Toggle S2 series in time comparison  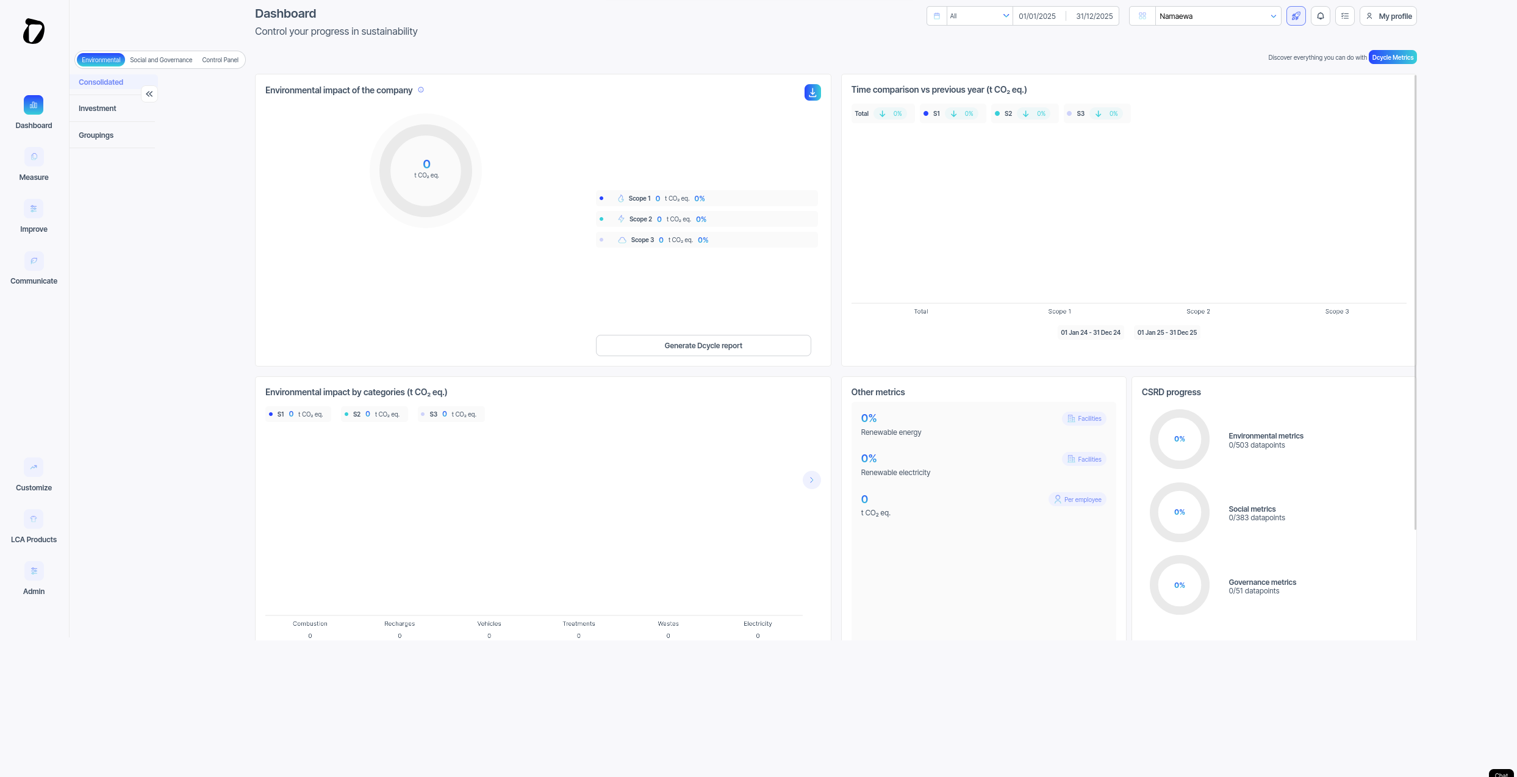[1024, 113]
